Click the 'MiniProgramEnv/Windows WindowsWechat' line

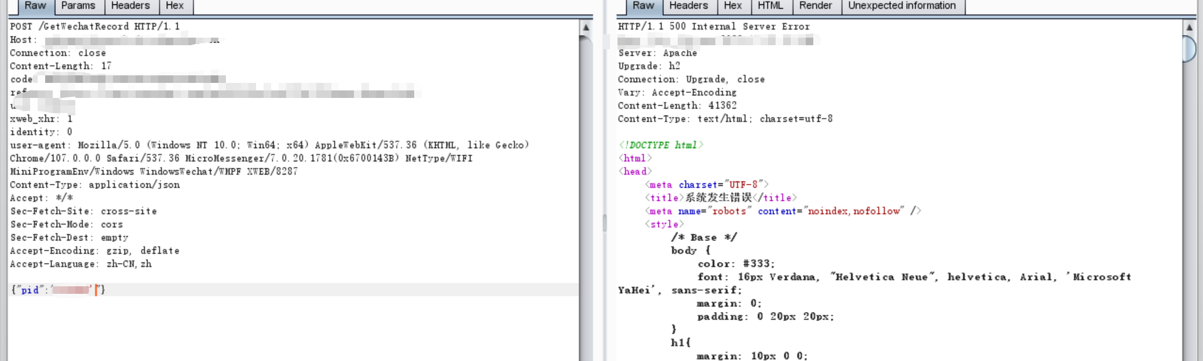(154, 171)
